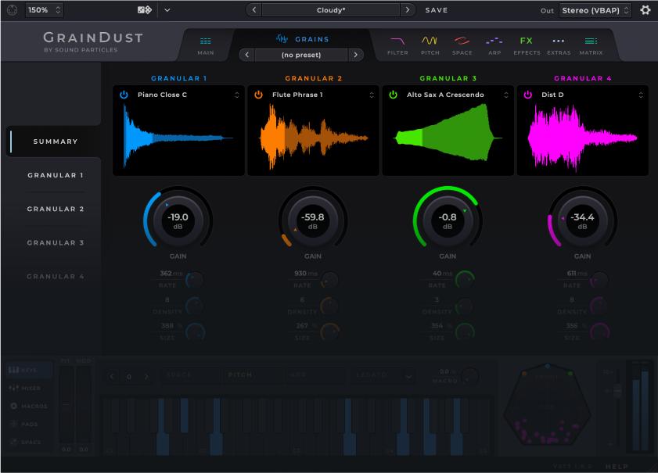The height and width of the screenshot is (473, 658).
Task: Click the Dist D waveform display
Action: 582,138
